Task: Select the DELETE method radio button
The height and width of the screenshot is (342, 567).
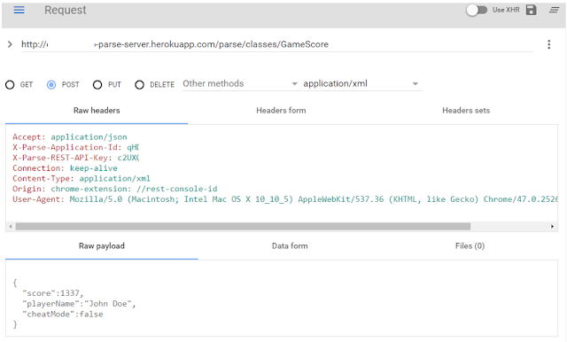Action: [x=139, y=85]
